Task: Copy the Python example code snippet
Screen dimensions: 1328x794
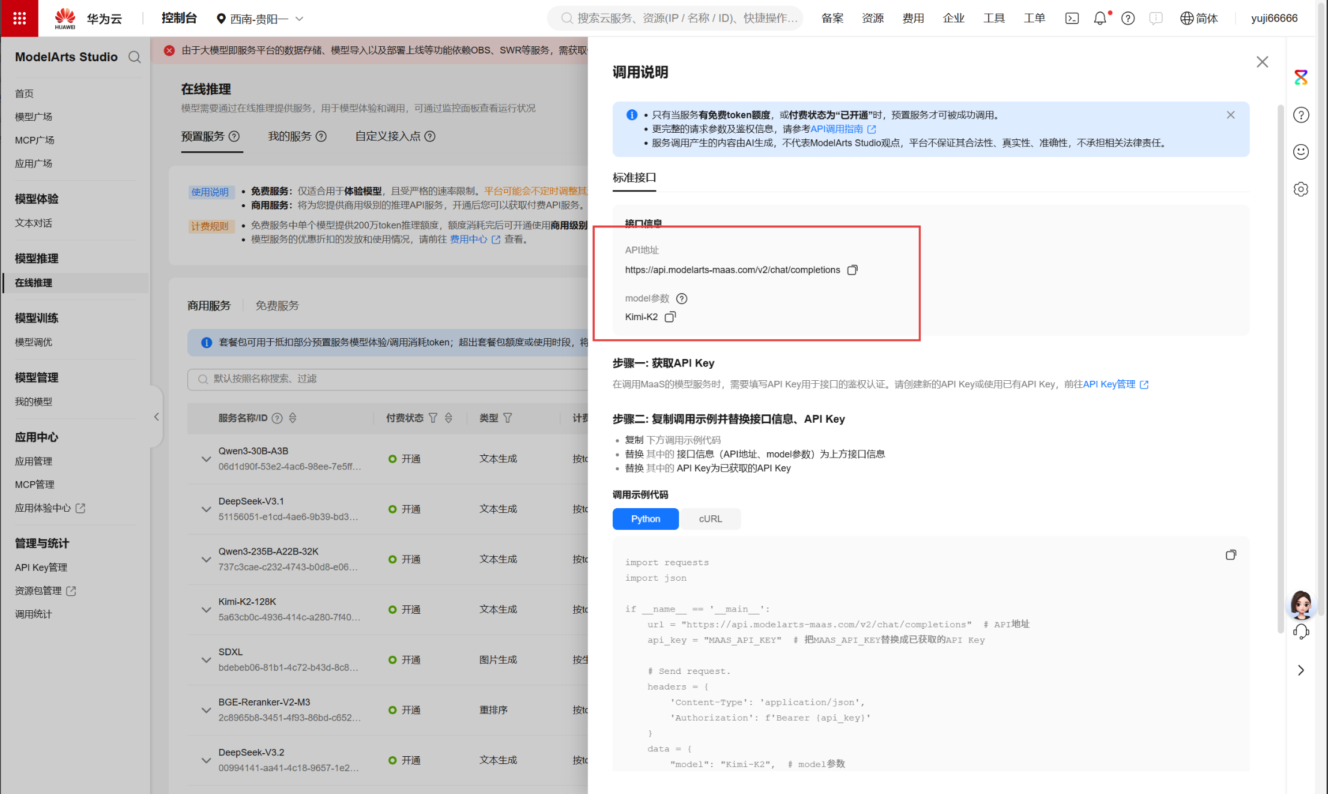Action: tap(1231, 555)
